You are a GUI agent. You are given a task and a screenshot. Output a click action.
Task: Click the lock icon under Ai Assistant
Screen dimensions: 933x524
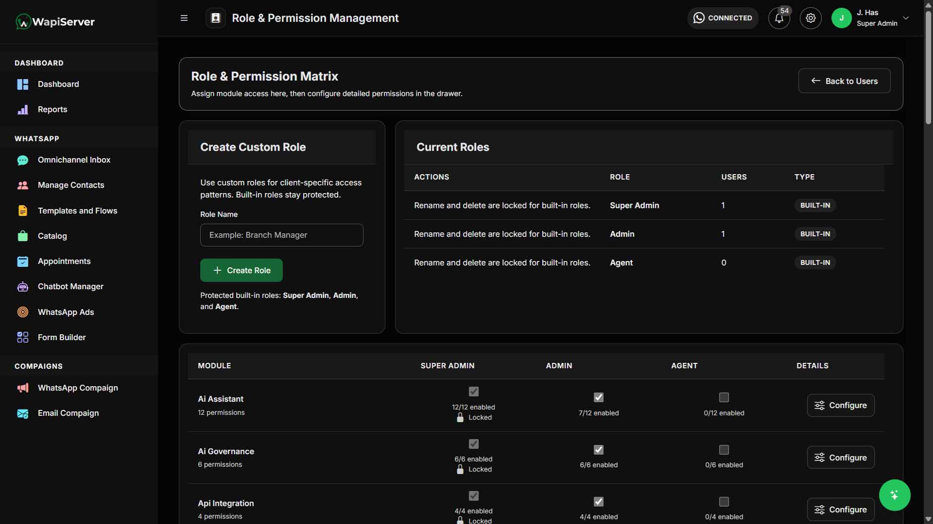tap(460, 417)
